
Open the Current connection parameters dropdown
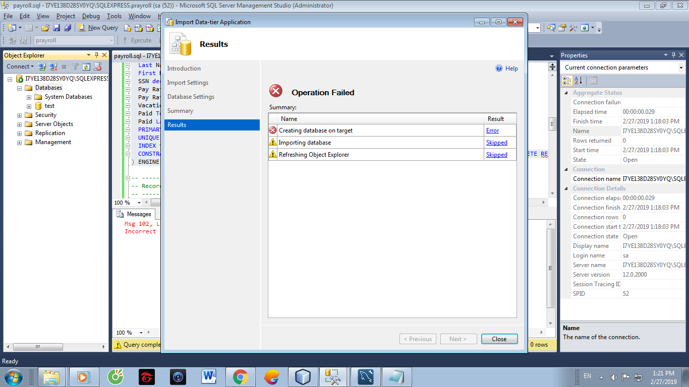point(680,68)
